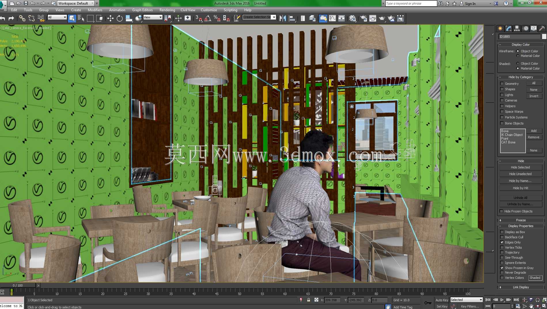Image resolution: width=547 pixels, height=309 pixels.
Task: Click the time slider at frame 0 / 100
Action: 18,285
